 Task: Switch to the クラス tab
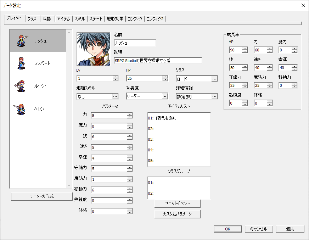32,18
